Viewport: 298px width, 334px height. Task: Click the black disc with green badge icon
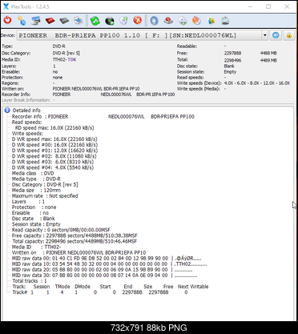coord(110,21)
